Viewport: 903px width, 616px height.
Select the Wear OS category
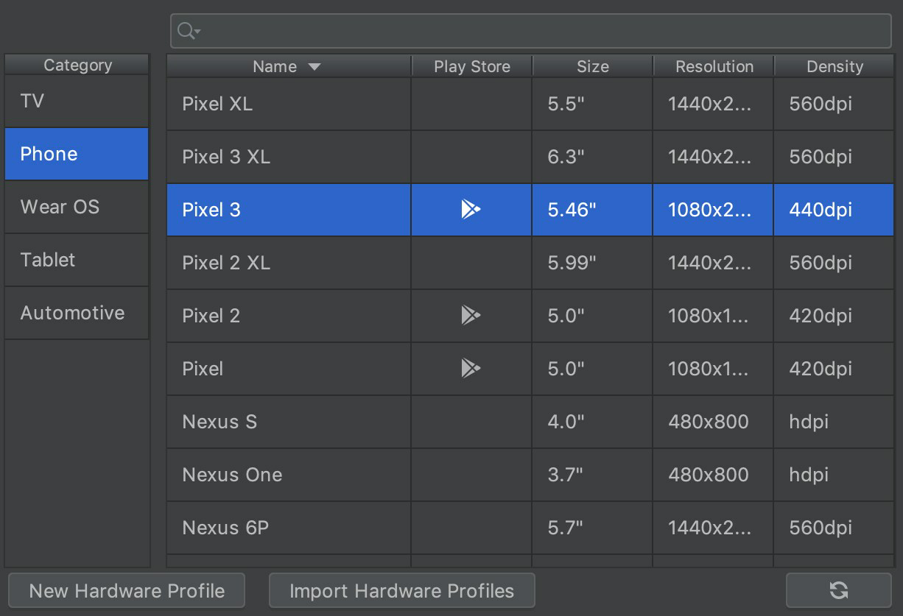pos(77,207)
